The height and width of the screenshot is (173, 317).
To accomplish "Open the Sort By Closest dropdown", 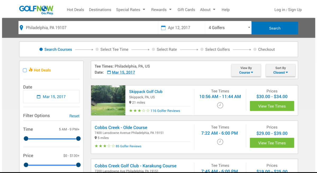I will point(280,70).
